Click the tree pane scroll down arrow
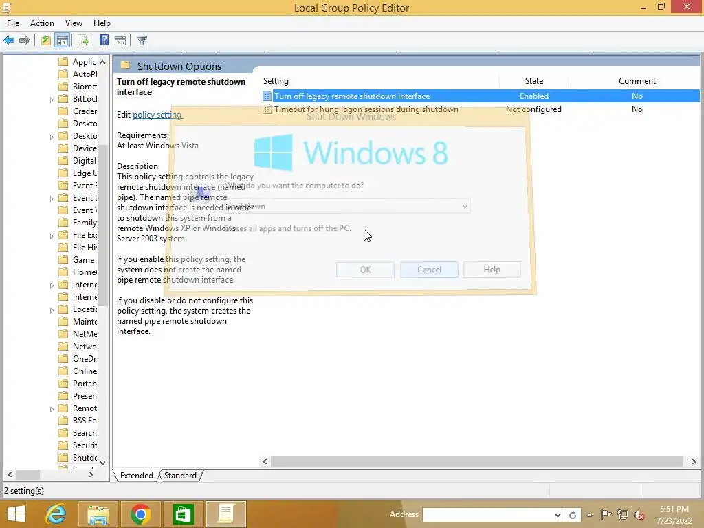Screen dimensions: 704x528 (x=103, y=463)
